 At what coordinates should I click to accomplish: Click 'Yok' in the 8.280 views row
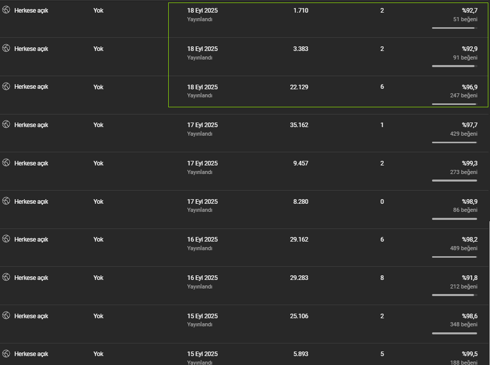(98, 201)
